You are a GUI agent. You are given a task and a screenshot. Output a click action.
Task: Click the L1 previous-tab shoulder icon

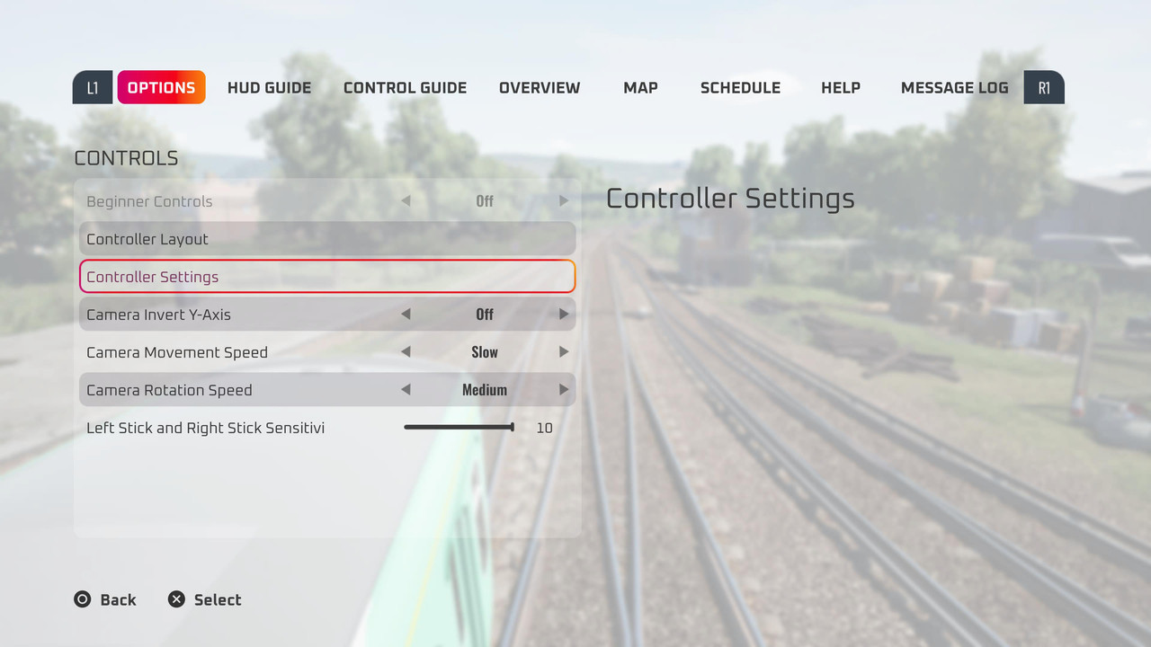click(93, 87)
